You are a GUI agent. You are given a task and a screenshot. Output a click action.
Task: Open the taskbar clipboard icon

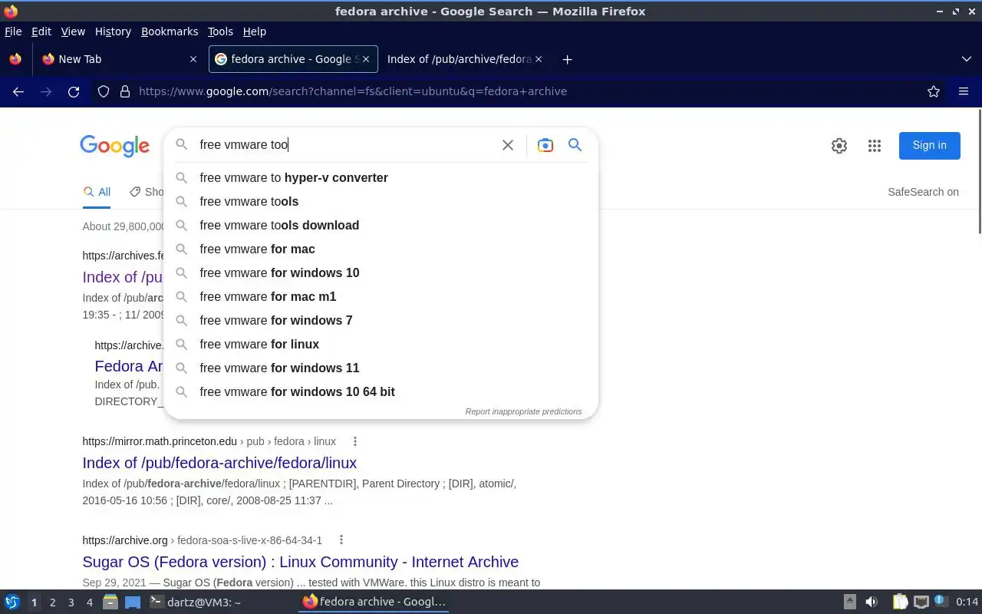pyautogui.click(x=900, y=602)
